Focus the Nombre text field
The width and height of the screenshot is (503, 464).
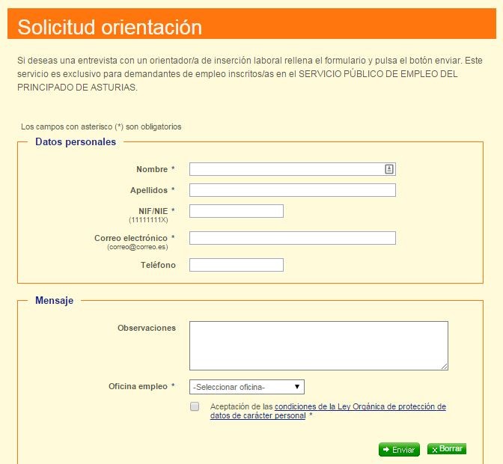284,169
